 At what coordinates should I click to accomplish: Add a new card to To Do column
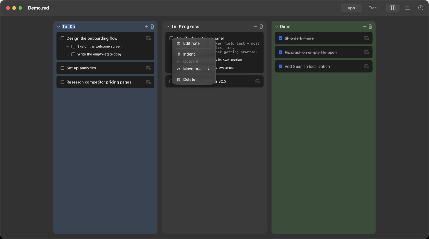[x=146, y=27]
